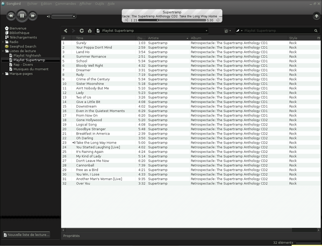322x246 pixels.
Task: Reload the current playlist page
Action: 82,31
